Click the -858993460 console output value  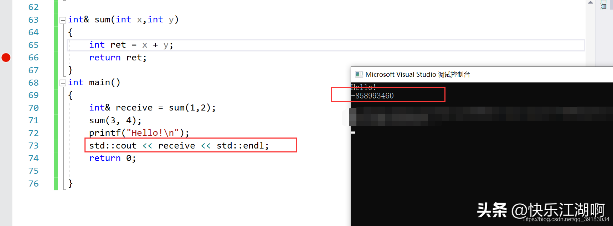point(372,96)
